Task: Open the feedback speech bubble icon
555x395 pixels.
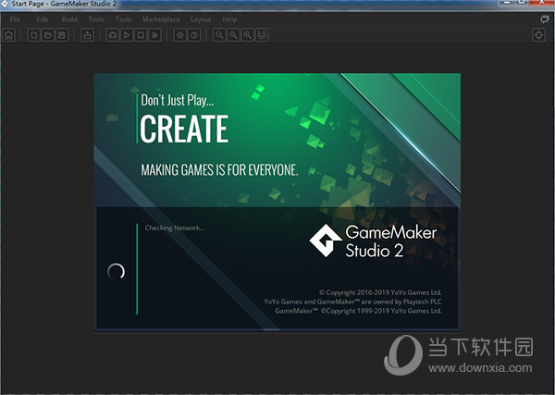Action: click(x=545, y=19)
